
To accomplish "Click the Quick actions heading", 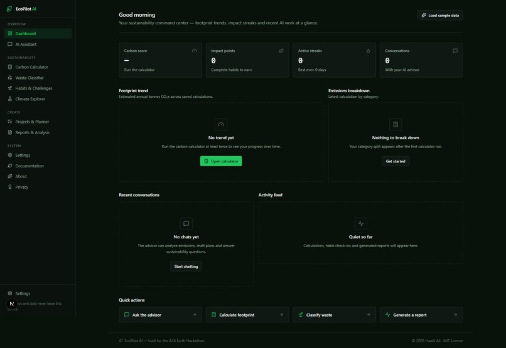I will pos(132,300).
